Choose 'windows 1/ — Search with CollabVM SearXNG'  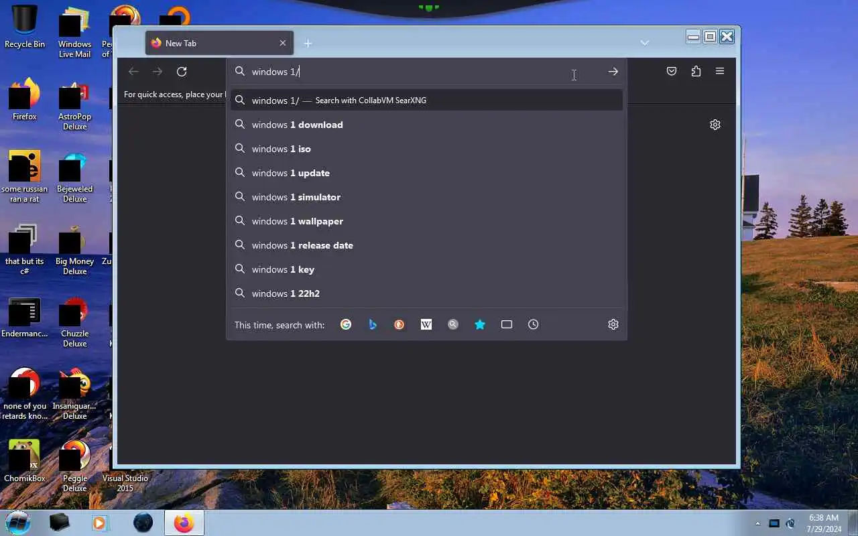coord(426,100)
